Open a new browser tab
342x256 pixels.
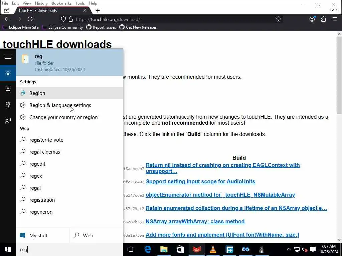(98, 10)
